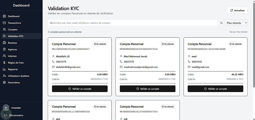
Task: Click the moussae user avatar
Action: 6,108
